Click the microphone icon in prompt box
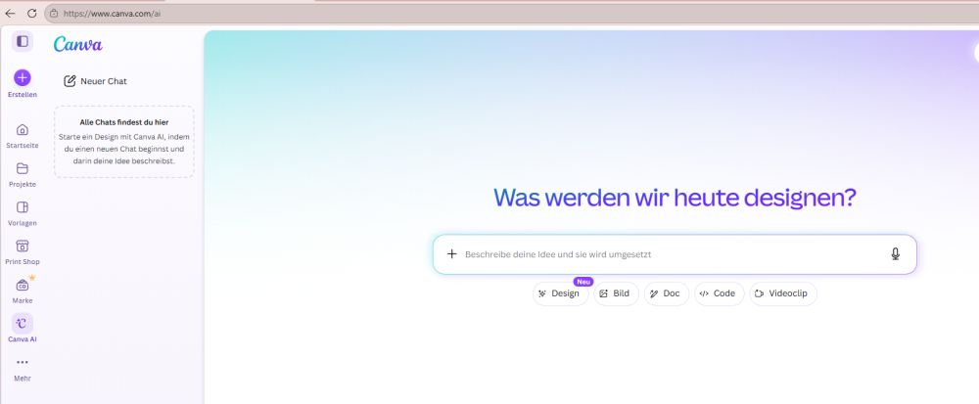Viewport: 979px width, 404px height. pos(896,253)
